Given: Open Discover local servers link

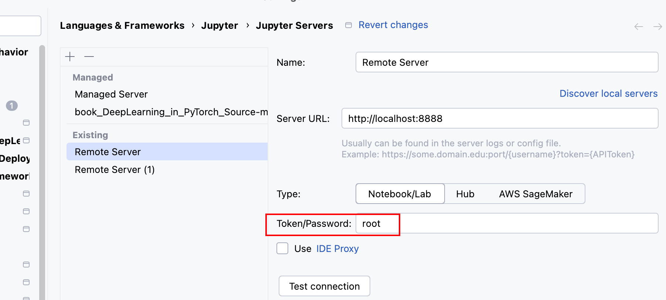Looking at the screenshot, I should tap(608, 93).
